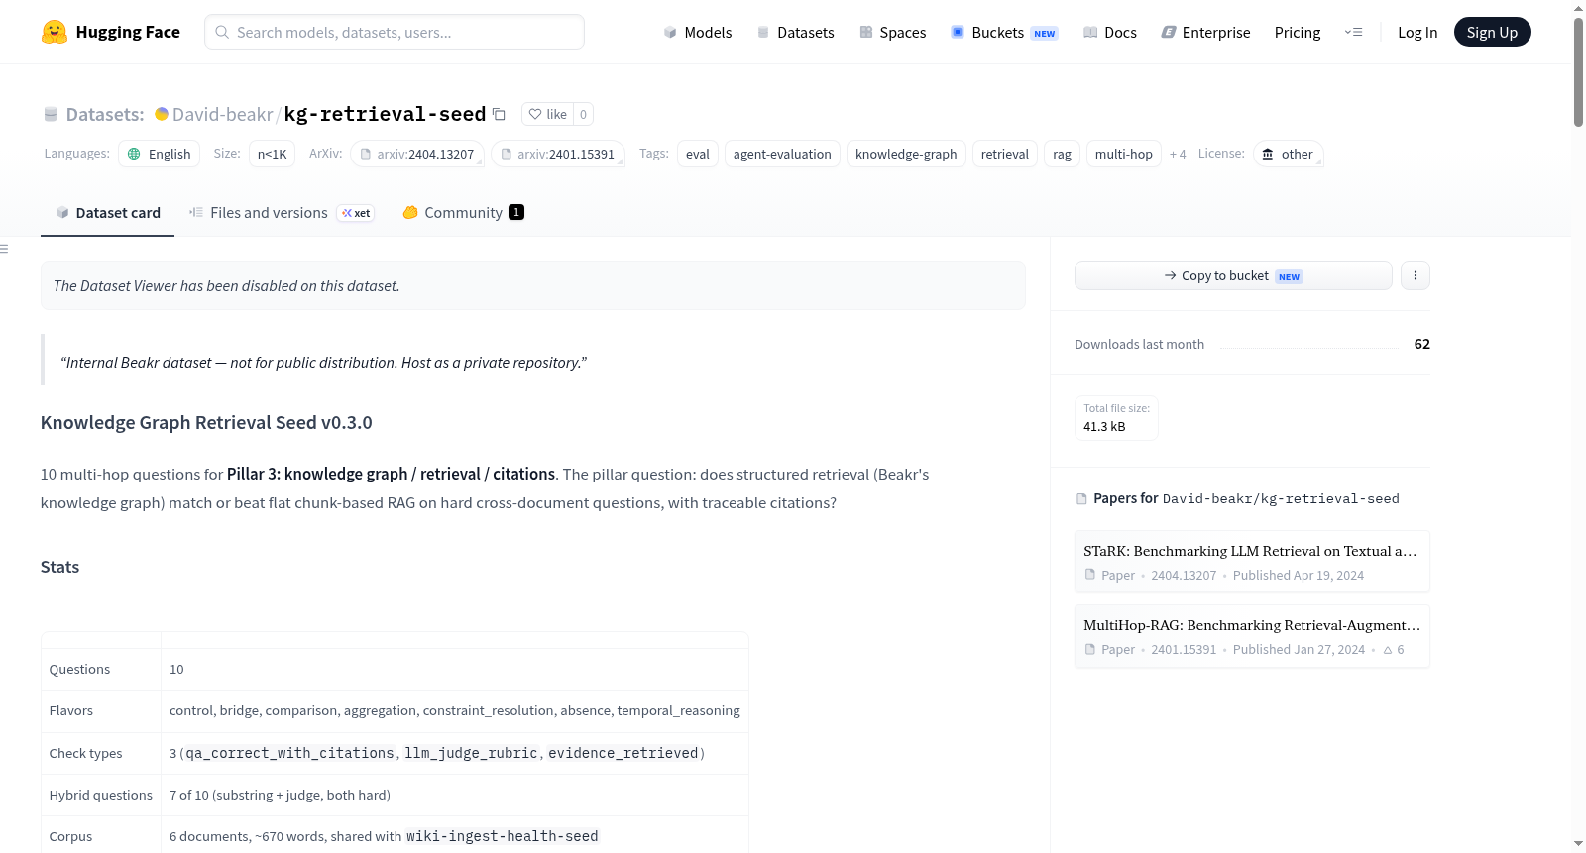Screen dimensions: 1586x853
Task: Copy dataset name with the copy icon
Action: [x=500, y=115]
